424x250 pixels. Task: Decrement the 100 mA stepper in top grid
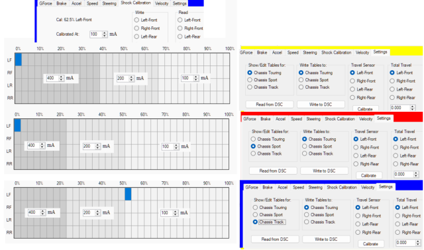(x=196, y=80)
